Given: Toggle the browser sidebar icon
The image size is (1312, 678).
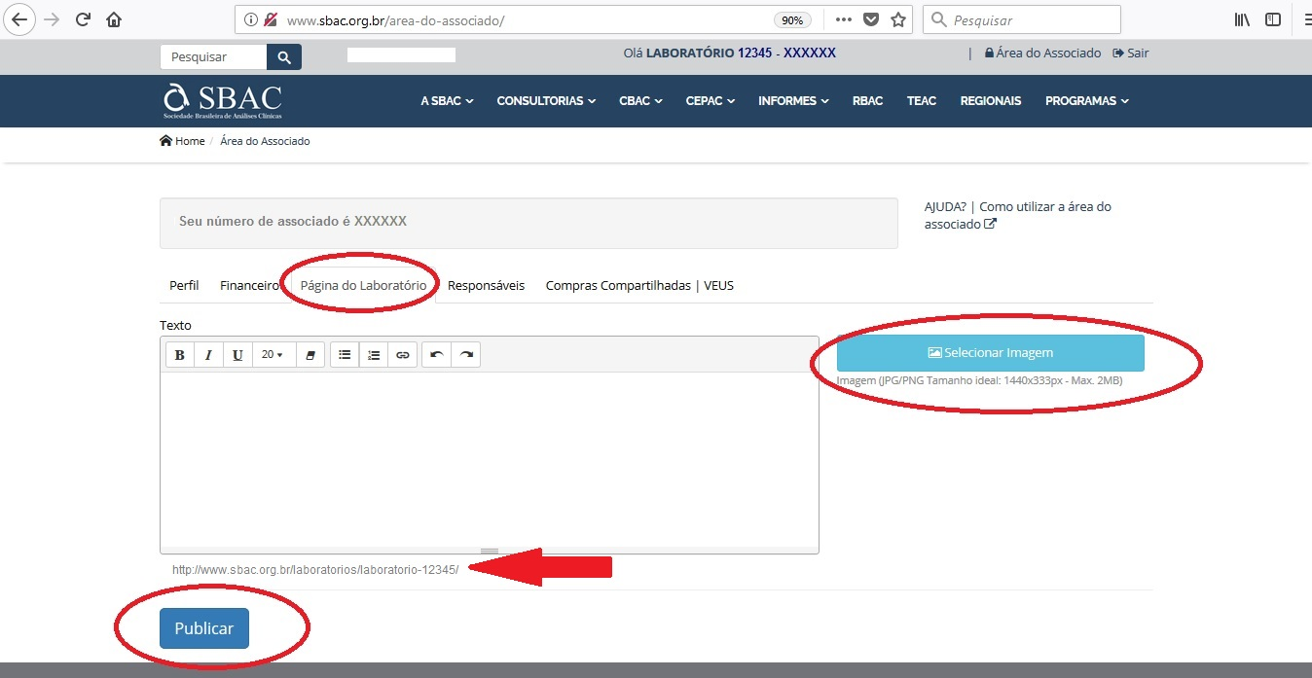Looking at the screenshot, I should coord(1272,19).
